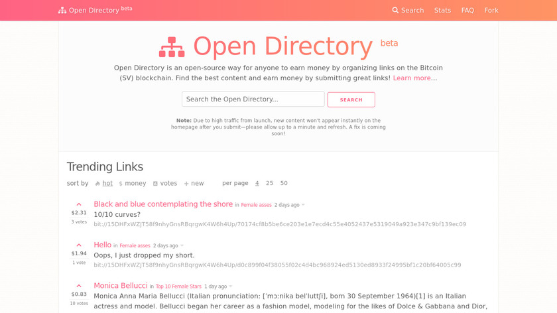
Task: Open dropdown arrow next to '2 days ago' of Black and blue
Action: pos(303,205)
